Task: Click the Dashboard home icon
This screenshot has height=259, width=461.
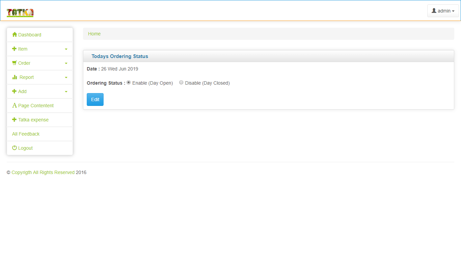Action: click(15, 35)
